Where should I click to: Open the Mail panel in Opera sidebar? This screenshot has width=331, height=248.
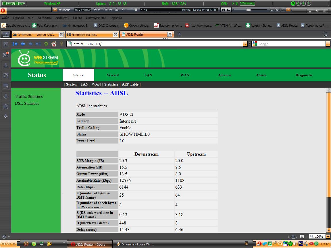5,55
